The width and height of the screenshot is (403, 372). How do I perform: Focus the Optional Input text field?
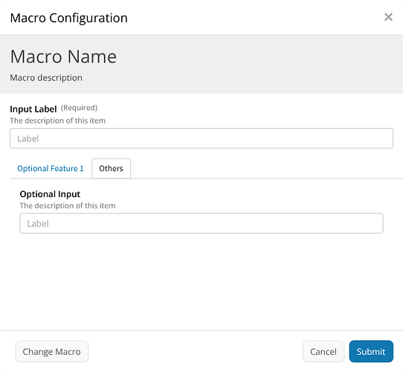point(201,223)
